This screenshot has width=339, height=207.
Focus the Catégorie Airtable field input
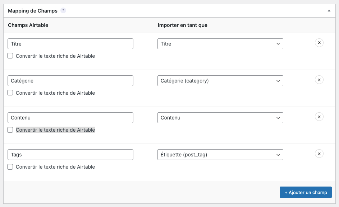(70, 81)
